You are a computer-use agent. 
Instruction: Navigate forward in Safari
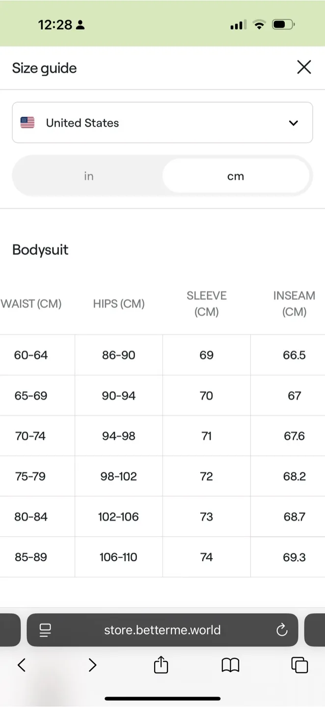coord(92,665)
